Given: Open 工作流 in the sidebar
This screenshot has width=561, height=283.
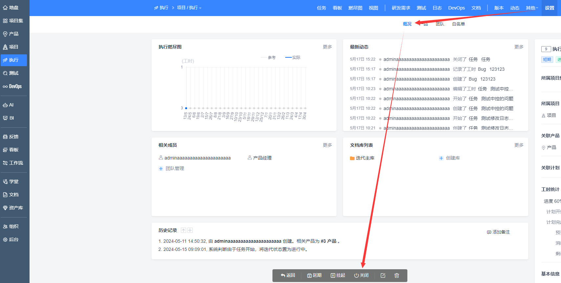Looking at the screenshot, I should click(14, 163).
